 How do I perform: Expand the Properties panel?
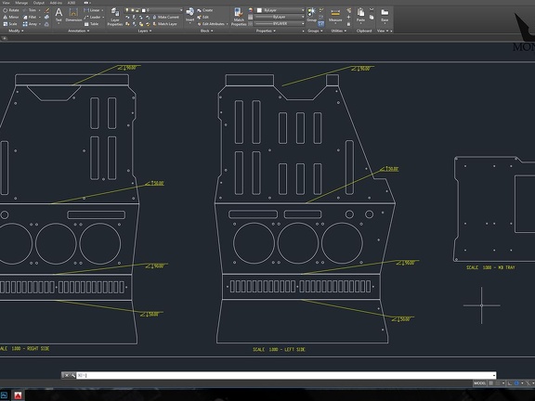(x=266, y=31)
